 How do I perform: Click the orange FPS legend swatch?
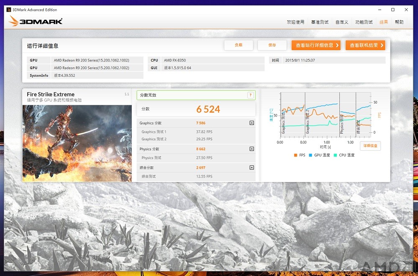pyautogui.click(x=296, y=155)
